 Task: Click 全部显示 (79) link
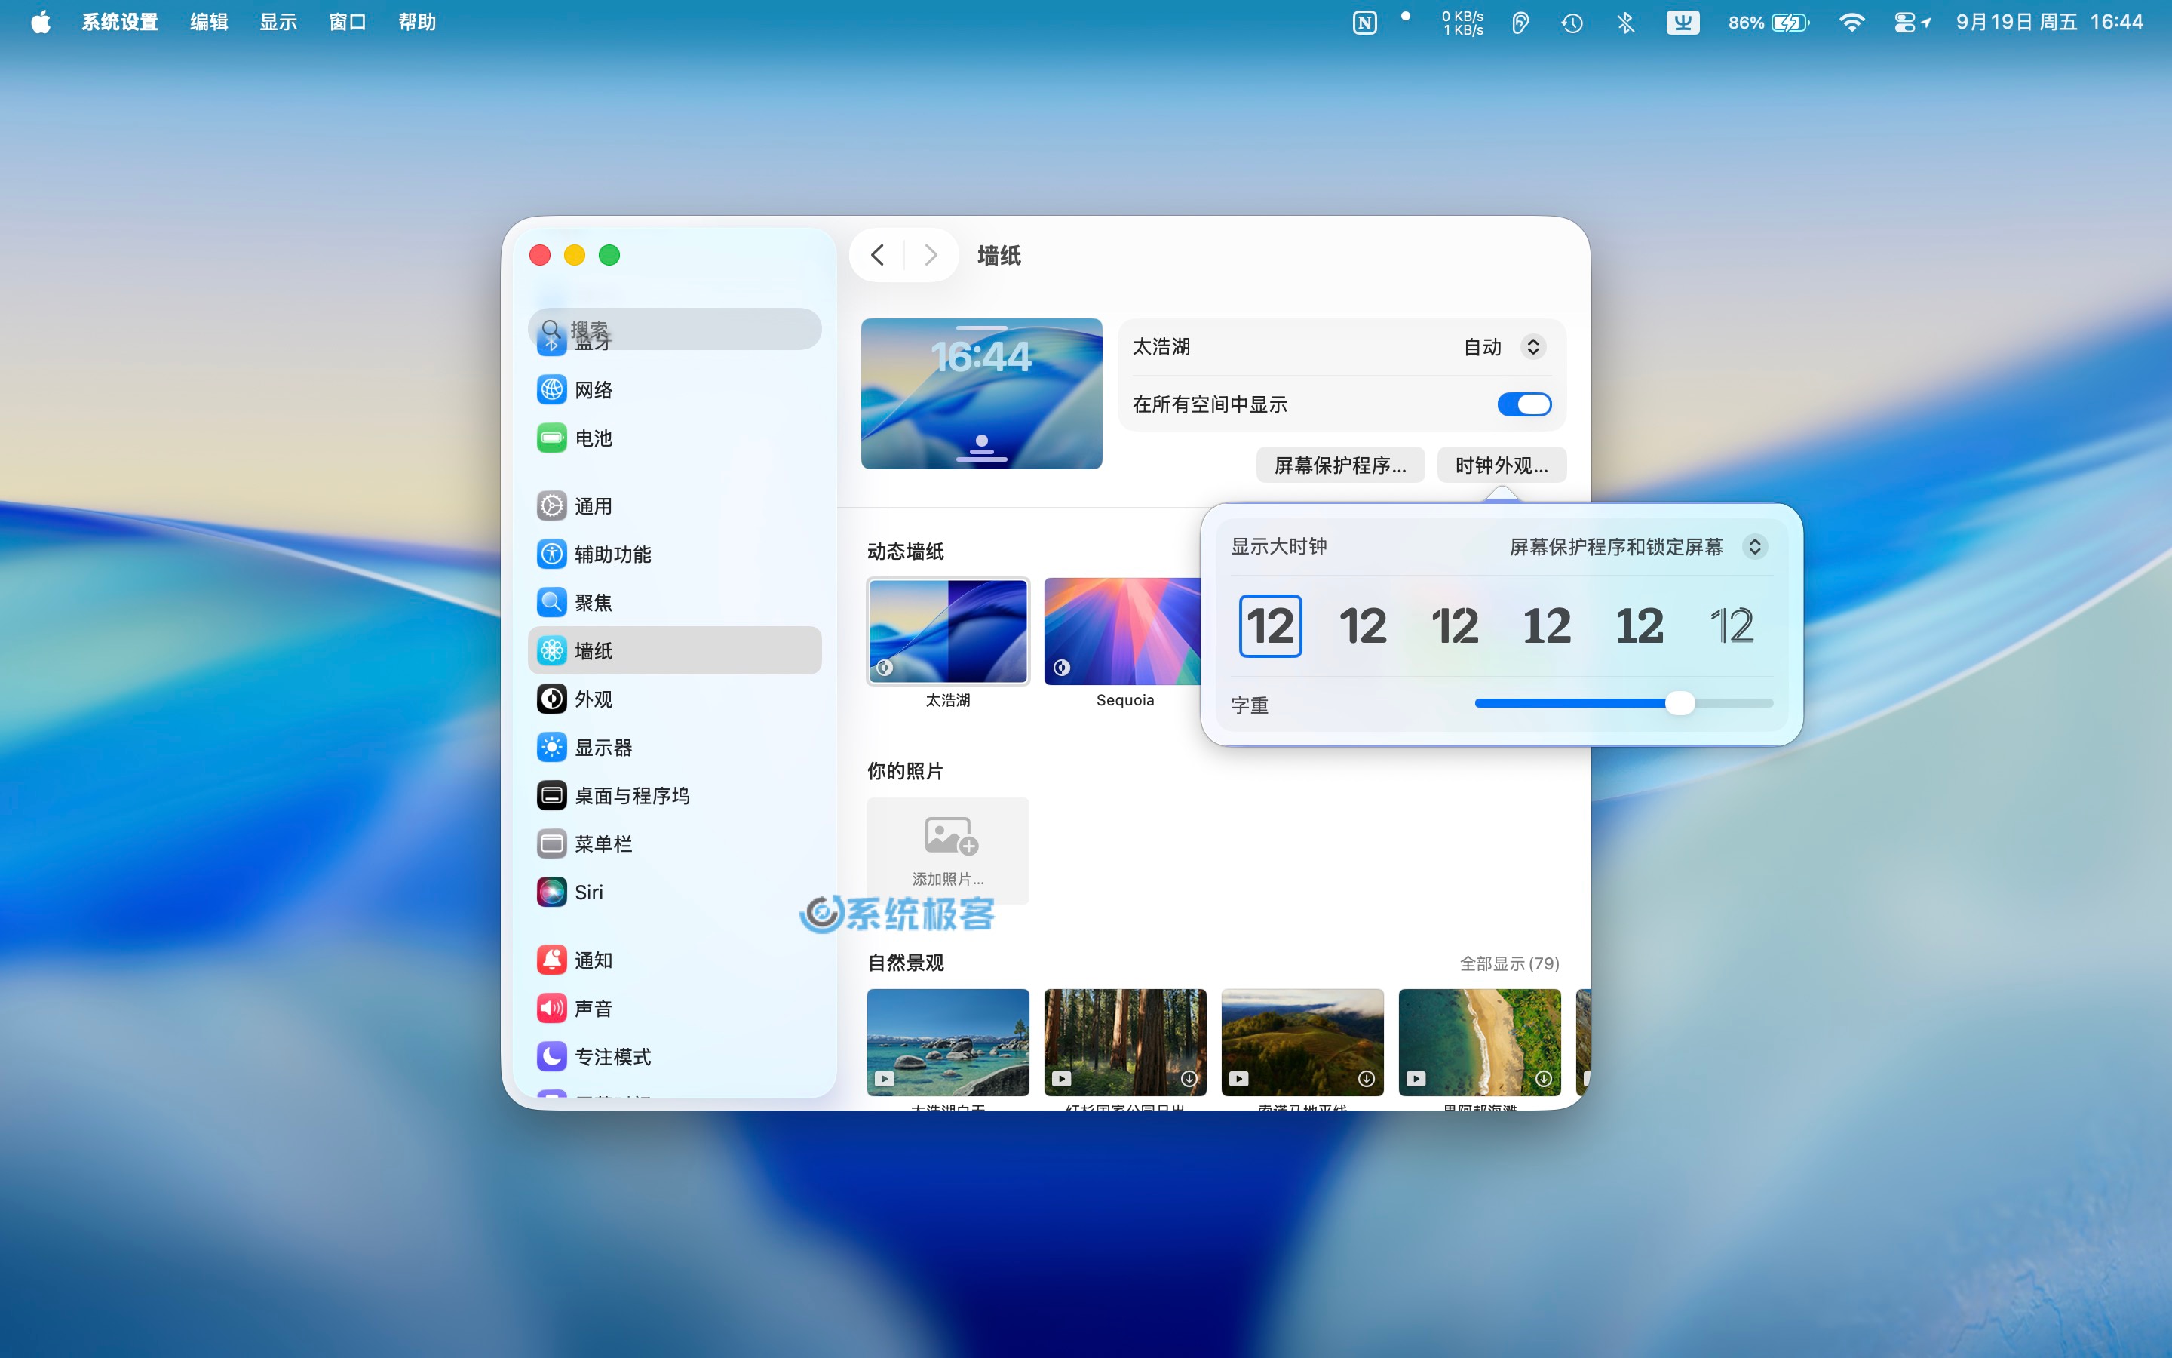point(1510,963)
